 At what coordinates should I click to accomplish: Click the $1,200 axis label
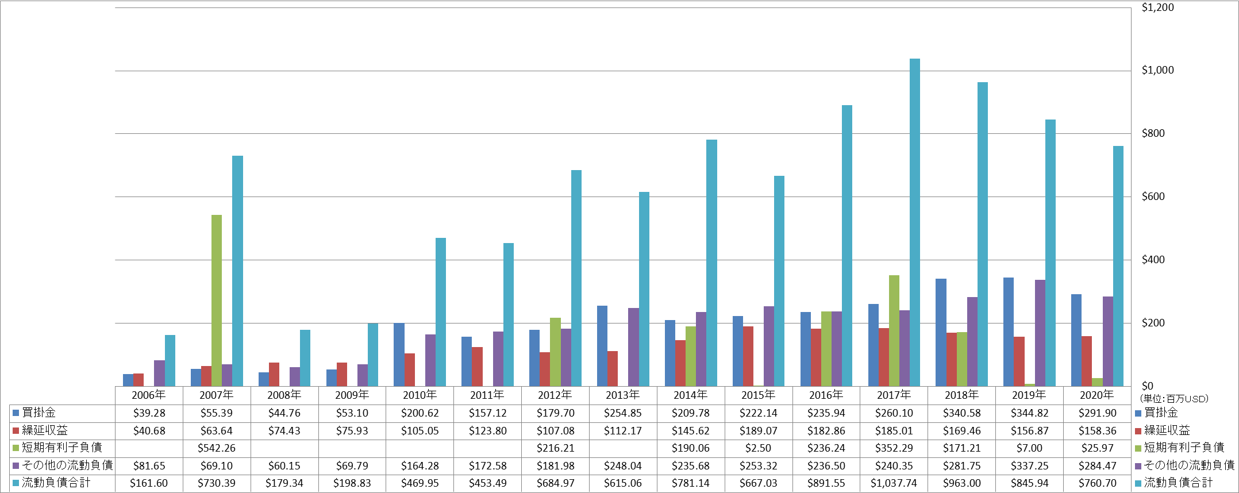[1157, 7]
